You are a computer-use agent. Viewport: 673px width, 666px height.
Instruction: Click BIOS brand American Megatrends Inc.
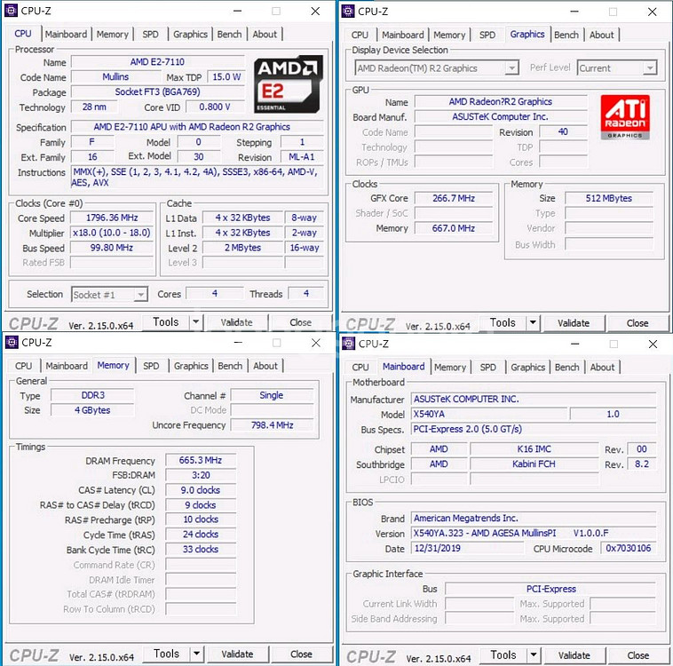pyautogui.click(x=534, y=519)
